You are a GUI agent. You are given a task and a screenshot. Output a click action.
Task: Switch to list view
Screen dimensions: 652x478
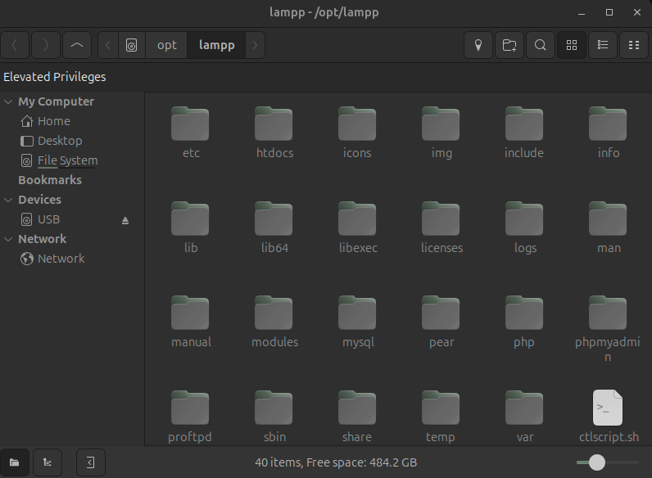point(603,45)
